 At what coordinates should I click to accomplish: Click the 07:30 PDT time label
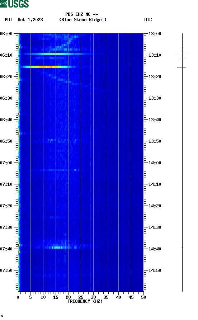click(x=6, y=227)
